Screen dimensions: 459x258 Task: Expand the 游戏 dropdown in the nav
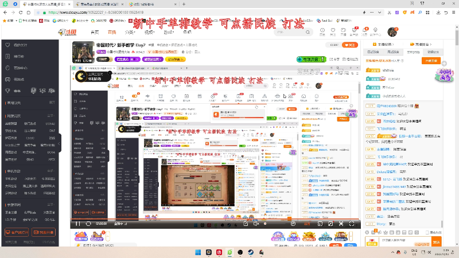[x=169, y=32]
